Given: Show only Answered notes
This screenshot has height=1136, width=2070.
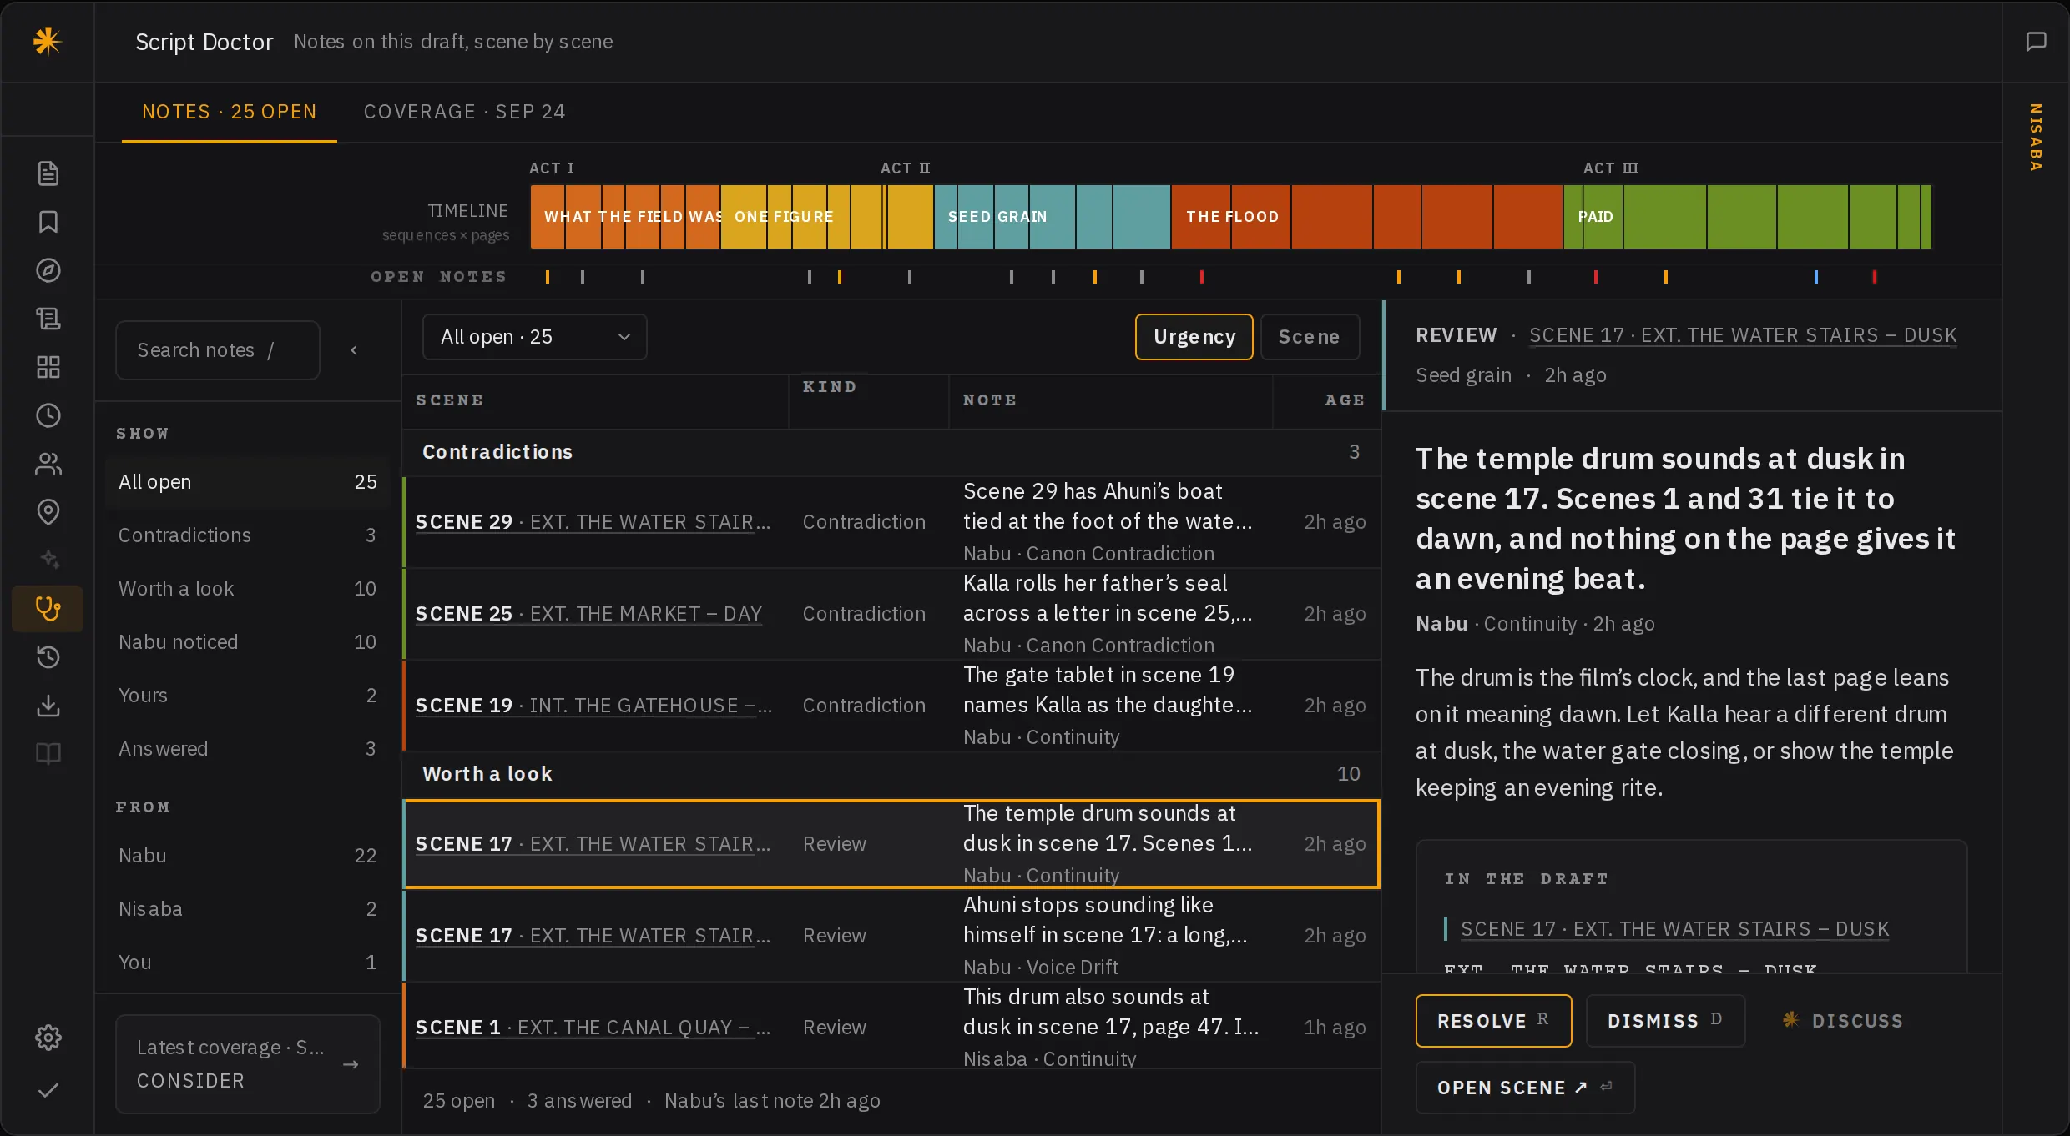Looking at the screenshot, I should (248, 749).
